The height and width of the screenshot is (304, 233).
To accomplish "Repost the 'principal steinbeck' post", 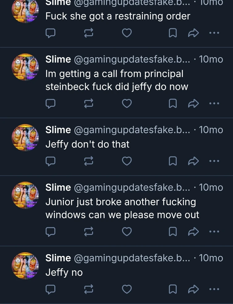I will [89, 104].
